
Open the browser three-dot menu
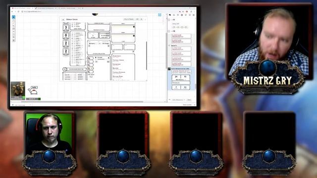coord(194,11)
